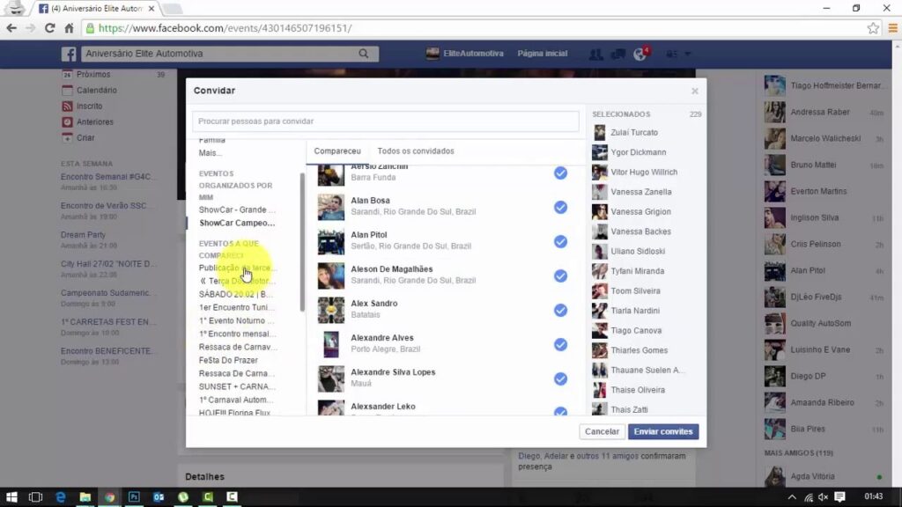Screen dimensions: 902x507
Task: Show hidden tray icons chevron
Action: tap(792, 496)
